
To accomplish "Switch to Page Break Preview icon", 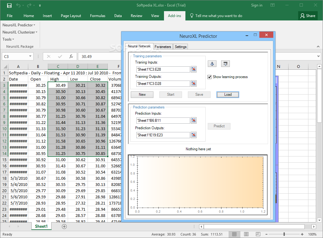I will point(258,234).
